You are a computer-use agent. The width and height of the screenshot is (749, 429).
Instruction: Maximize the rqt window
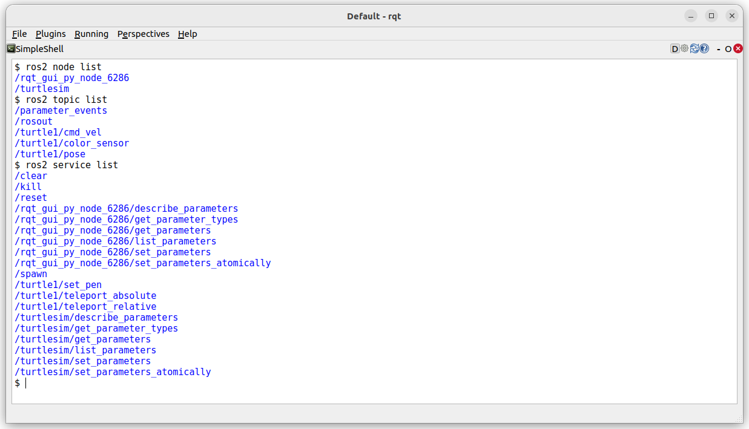711,16
